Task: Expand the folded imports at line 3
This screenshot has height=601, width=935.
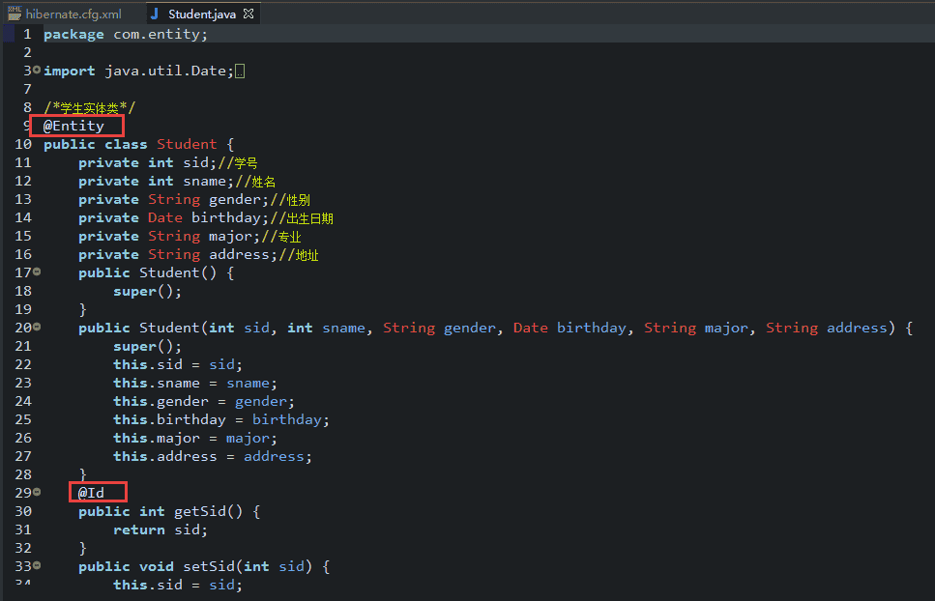Action: [37, 70]
